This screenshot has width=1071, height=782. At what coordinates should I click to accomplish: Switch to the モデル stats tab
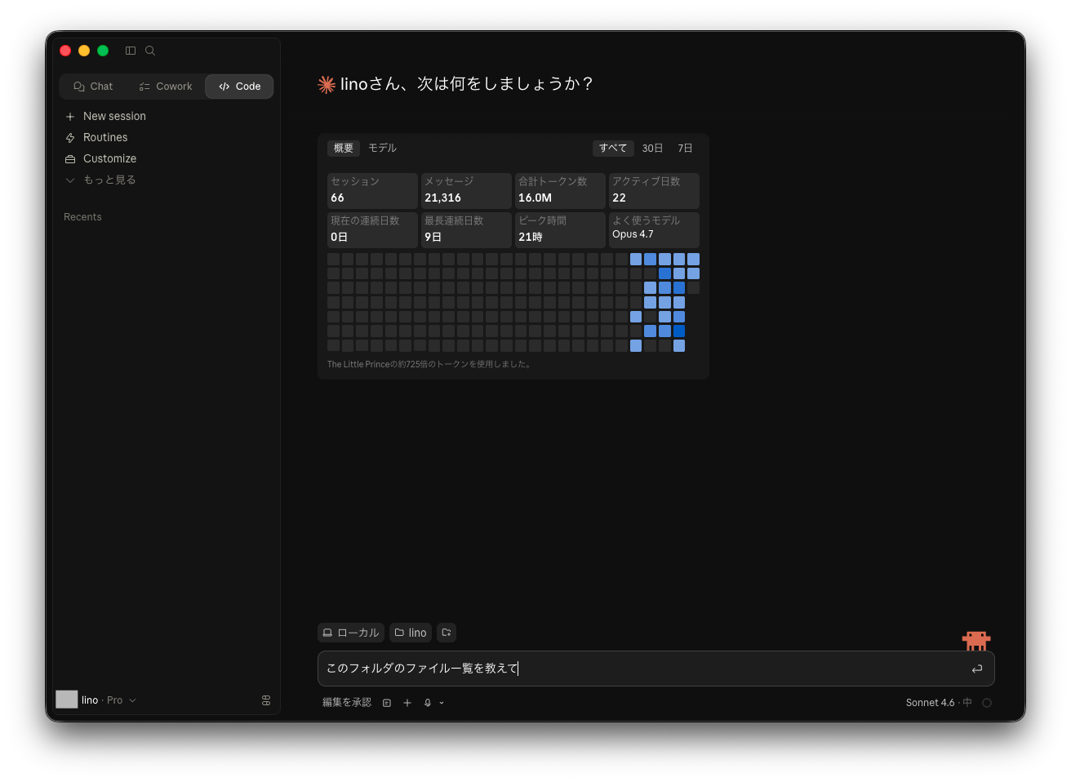coord(382,149)
